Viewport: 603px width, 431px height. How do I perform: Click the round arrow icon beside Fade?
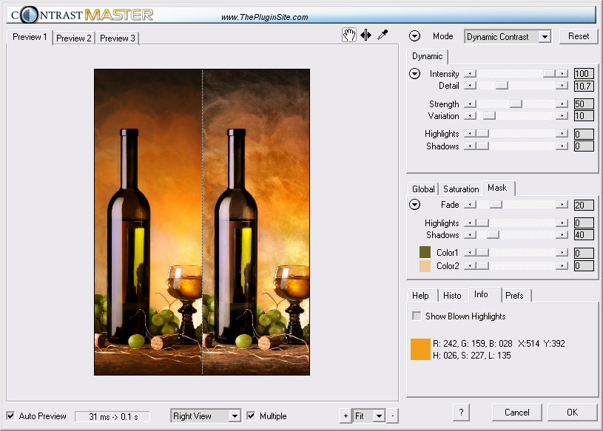tap(415, 205)
